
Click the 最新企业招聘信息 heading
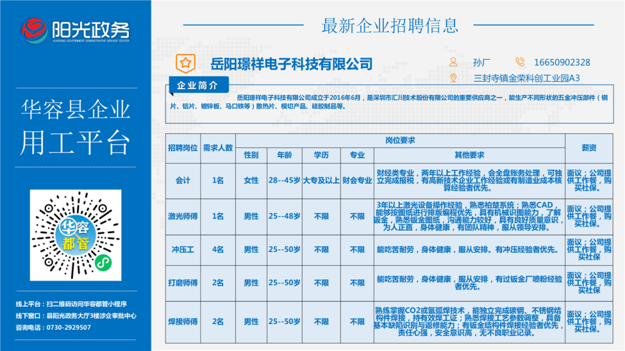pos(389,26)
